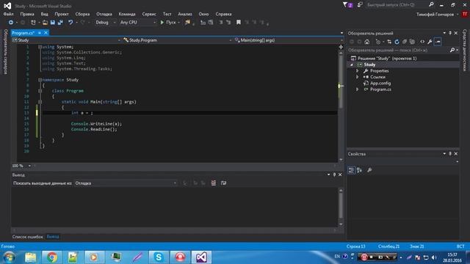This screenshot has width=470, height=264.
Task: Toggle the Preview Selected Items button
Action: pyautogui.click(x=438, y=42)
